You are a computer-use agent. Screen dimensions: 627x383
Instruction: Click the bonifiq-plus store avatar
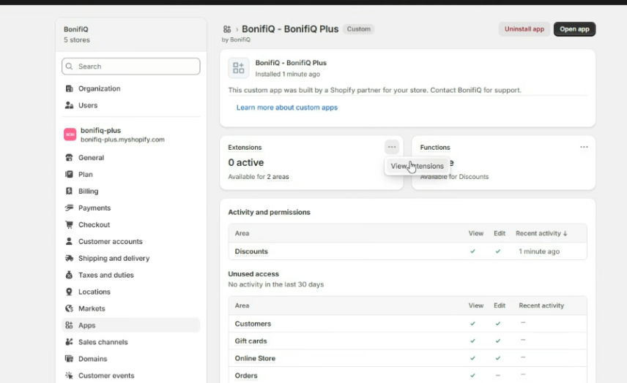click(x=70, y=134)
